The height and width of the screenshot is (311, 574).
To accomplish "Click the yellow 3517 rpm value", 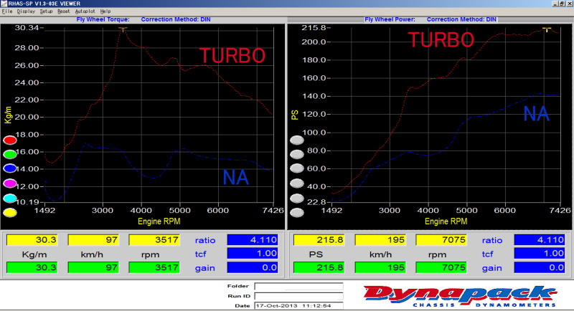I will coord(154,240).
